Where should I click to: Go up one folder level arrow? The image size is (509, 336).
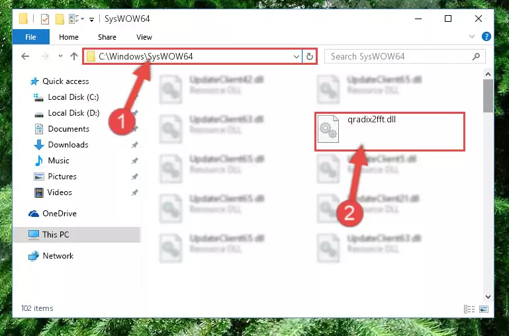tap(74, 56)
